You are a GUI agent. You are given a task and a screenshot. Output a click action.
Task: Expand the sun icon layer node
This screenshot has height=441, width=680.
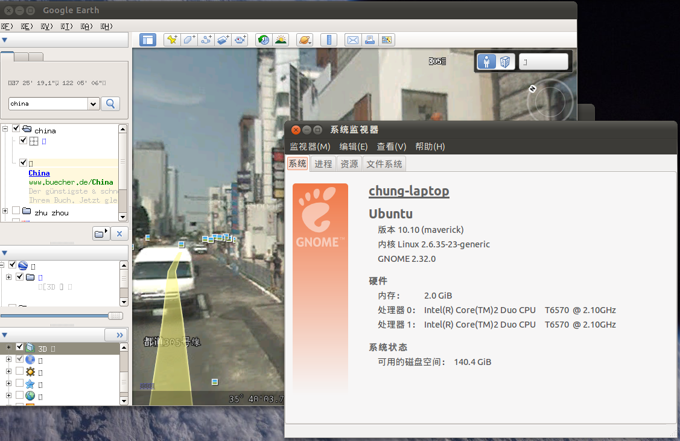pos(8,372)
